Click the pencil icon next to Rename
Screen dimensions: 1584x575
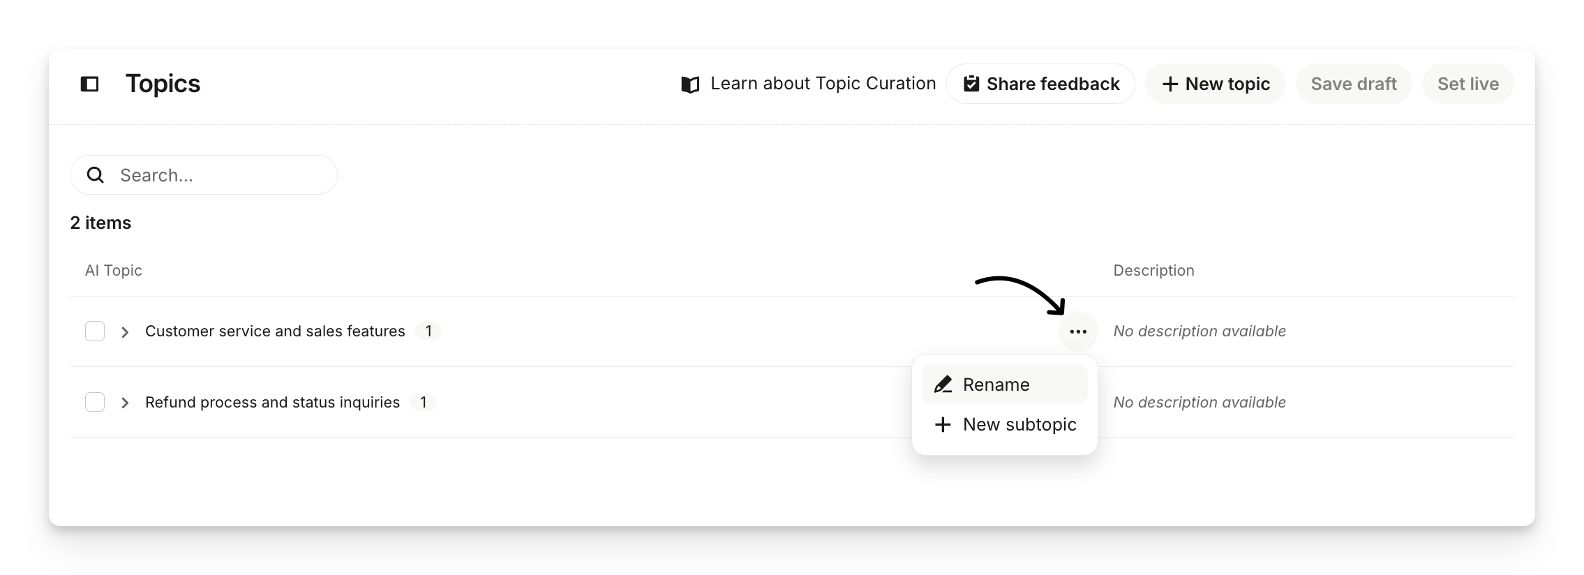click(x=943, y=384)
